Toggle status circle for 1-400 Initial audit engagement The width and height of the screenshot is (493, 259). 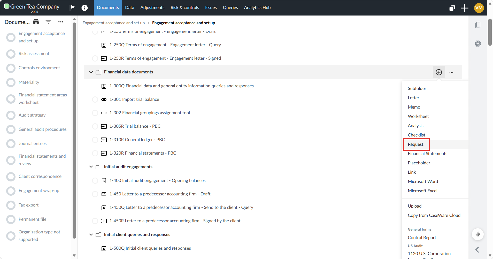click(x=95, y=181)
